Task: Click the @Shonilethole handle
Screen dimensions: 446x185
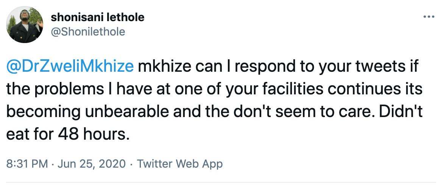Action: pyautogui.click(x=87, y=32)
